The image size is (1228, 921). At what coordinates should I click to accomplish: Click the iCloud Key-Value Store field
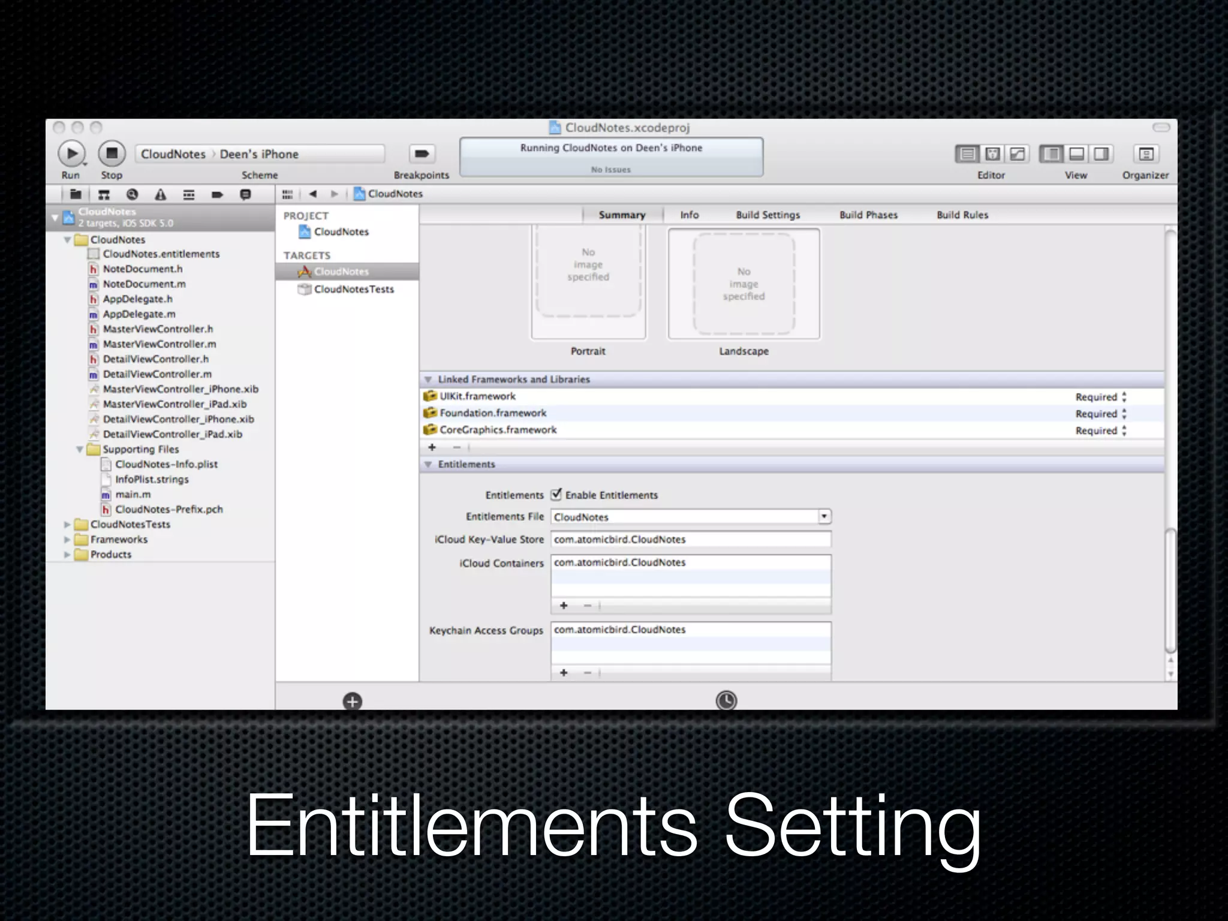point(691,540)
